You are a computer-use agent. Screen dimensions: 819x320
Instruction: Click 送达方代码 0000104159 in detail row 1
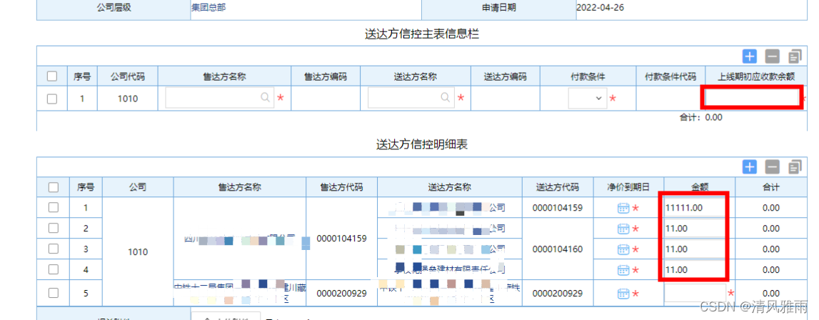558,208
